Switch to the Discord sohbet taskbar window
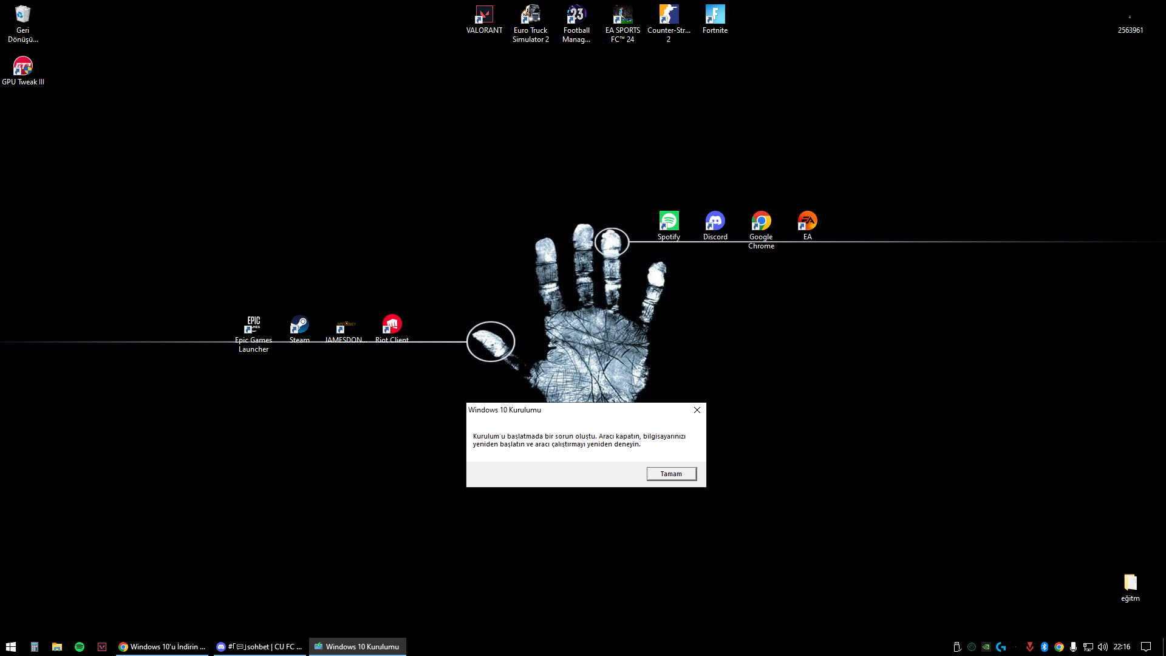1166x656 pixels. pos(259,647)
